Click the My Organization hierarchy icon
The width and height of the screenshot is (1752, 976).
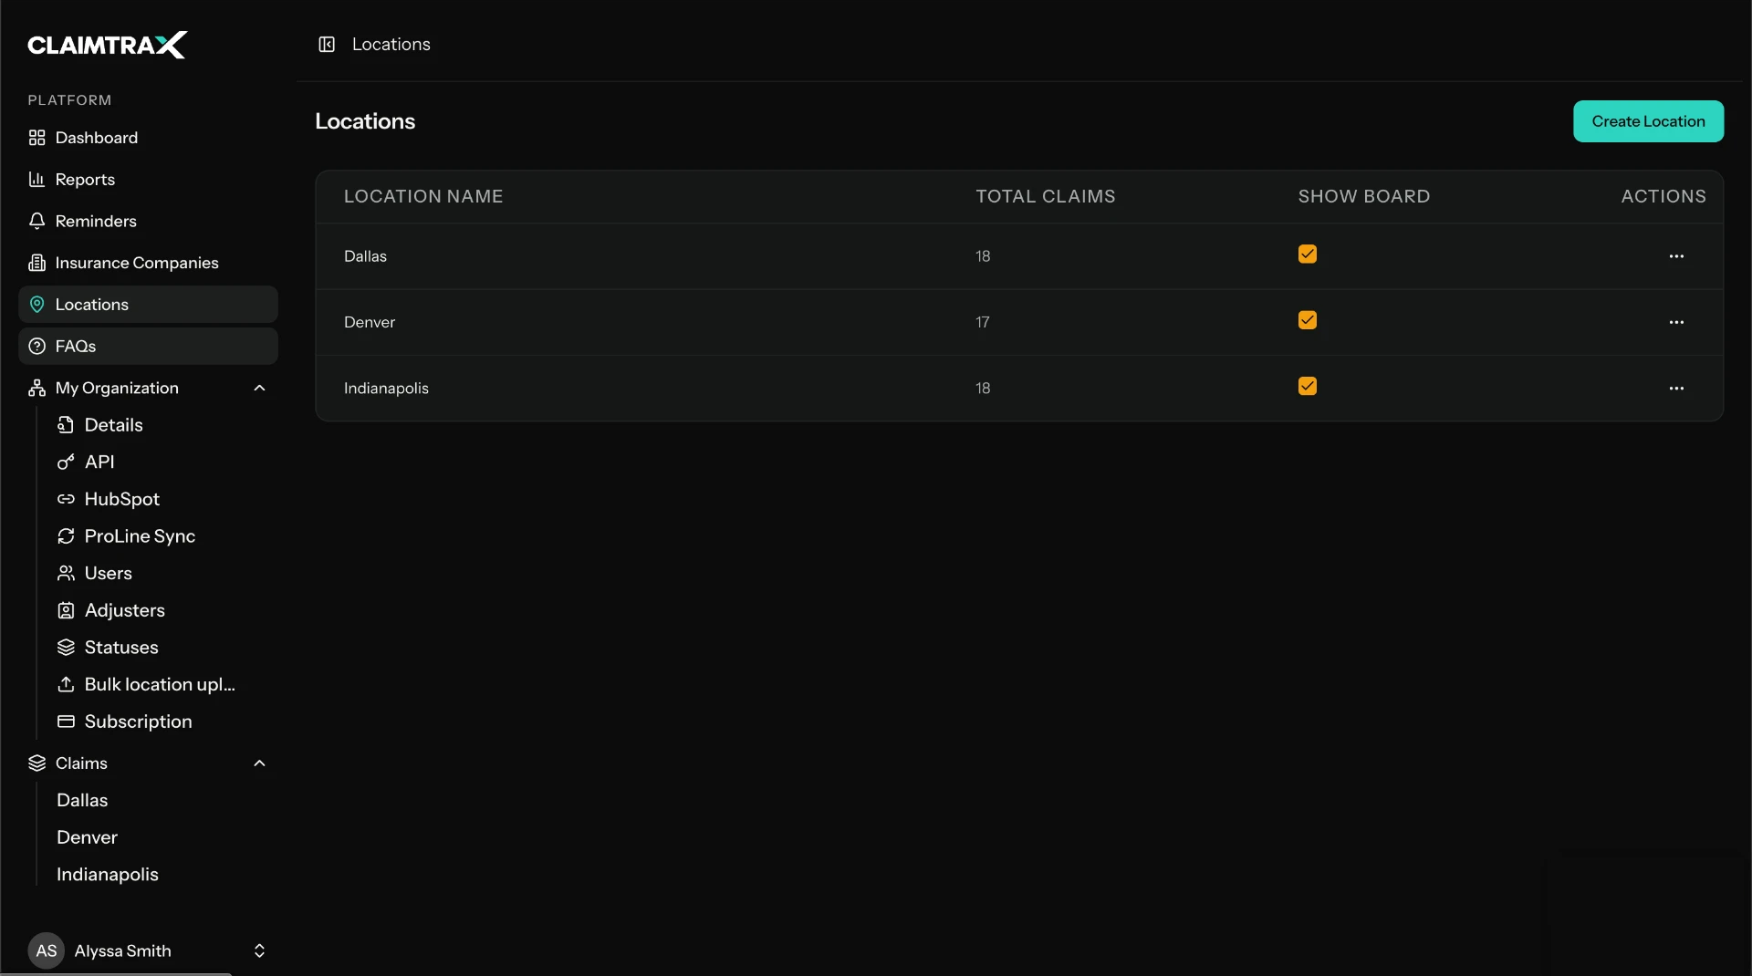coord(36,388)
